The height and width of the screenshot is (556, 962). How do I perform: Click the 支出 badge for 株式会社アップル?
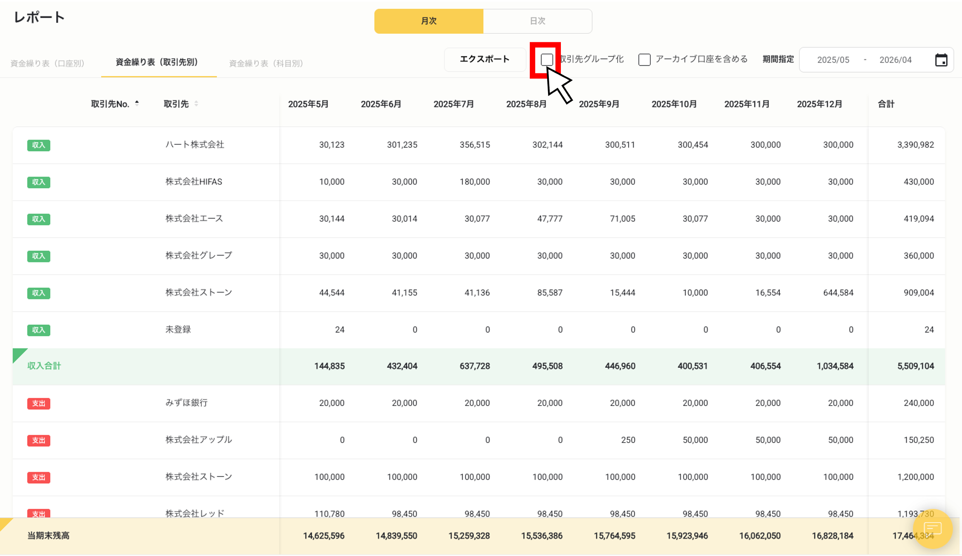coord(38,440)
